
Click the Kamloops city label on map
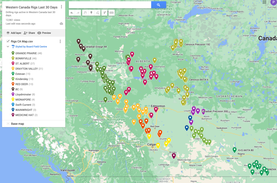pyautogui.click(x=94, y=150)
